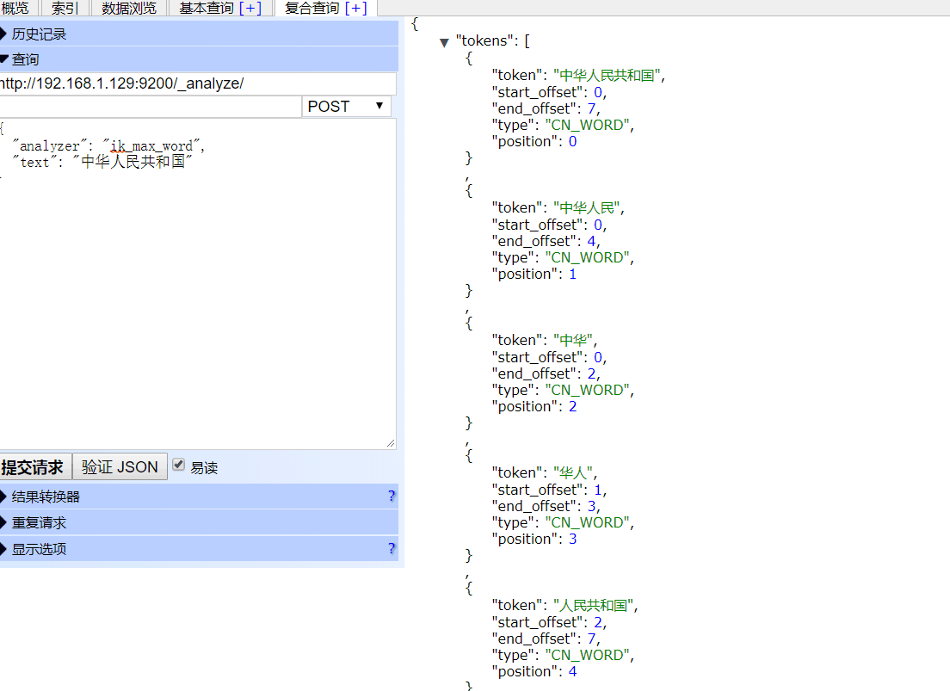Screen dimensions: 950x691
Task: Click the [+] next to 复合查询
Action: coord(355,9)
